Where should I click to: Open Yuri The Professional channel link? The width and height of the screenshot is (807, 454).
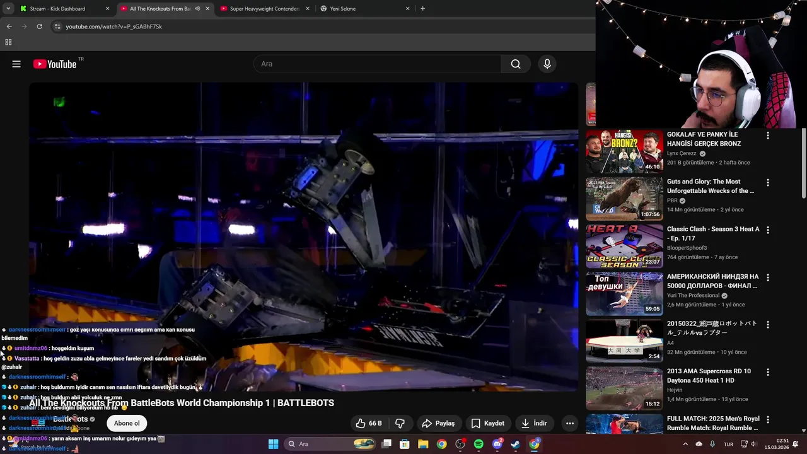pyautogui.click(x=693, y=295)
